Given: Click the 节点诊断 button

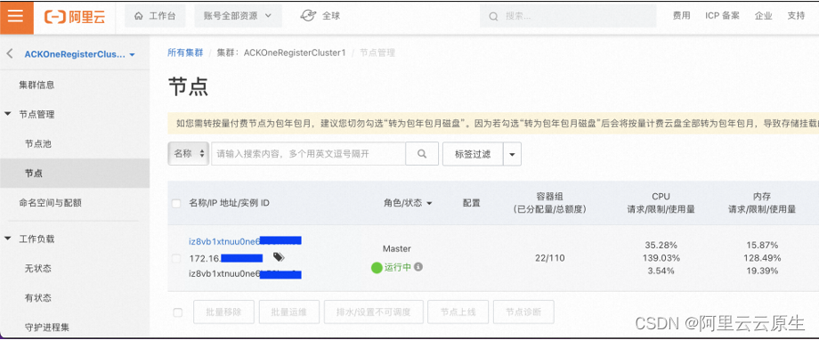Looking at the screenshot, I should pyautogui.click(x=523, y=312).
